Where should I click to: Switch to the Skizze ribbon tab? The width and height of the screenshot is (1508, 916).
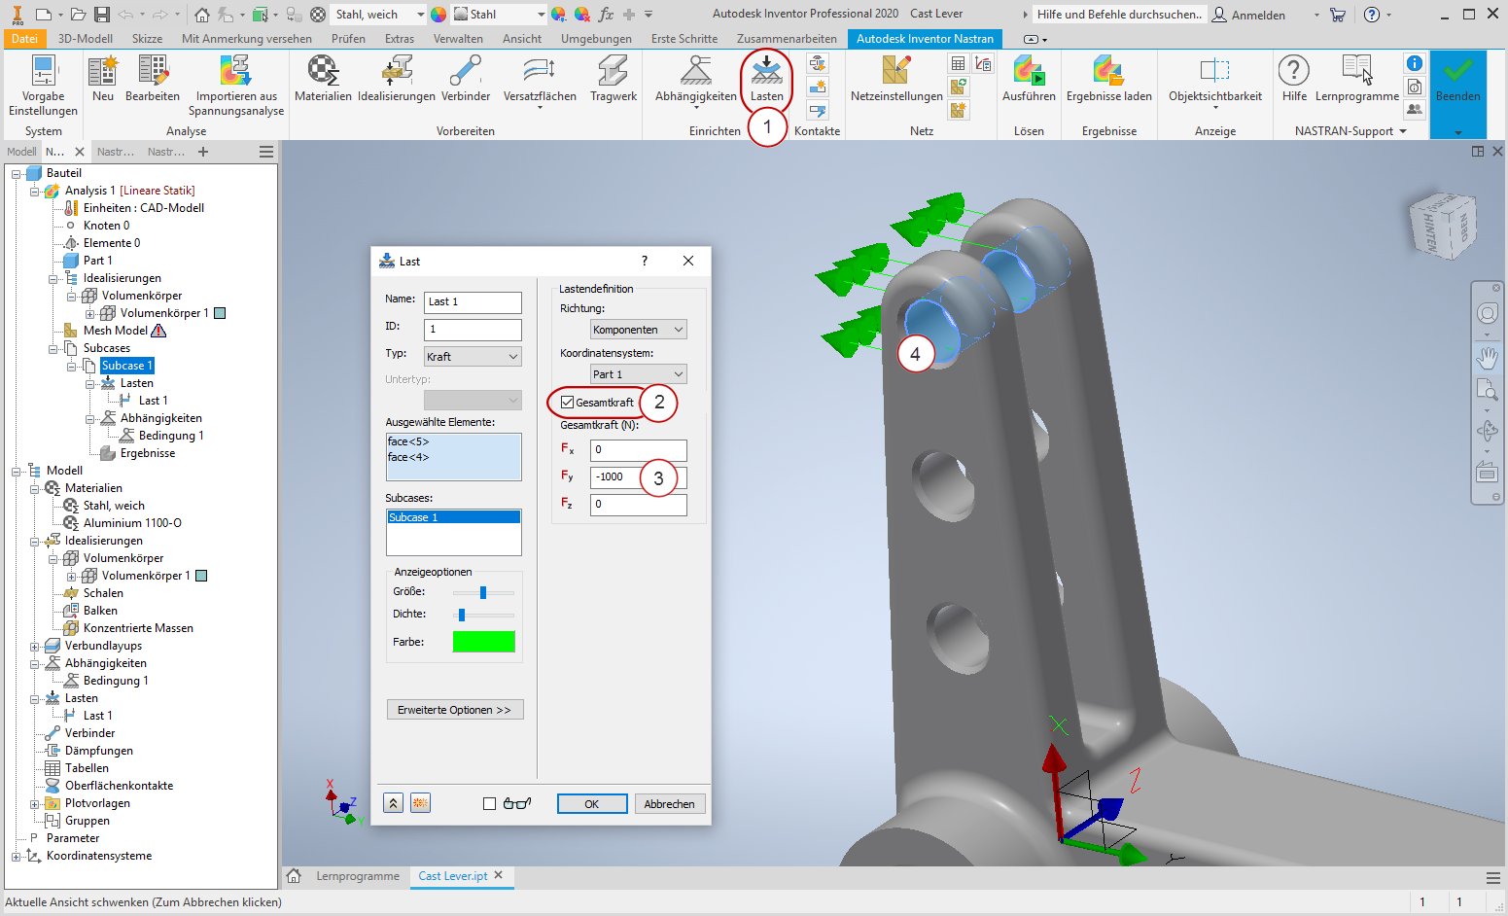[x=147, y=39]
